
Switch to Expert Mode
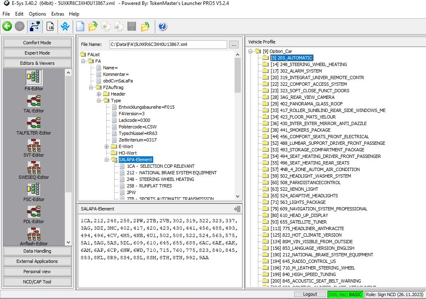pos(37,53)
